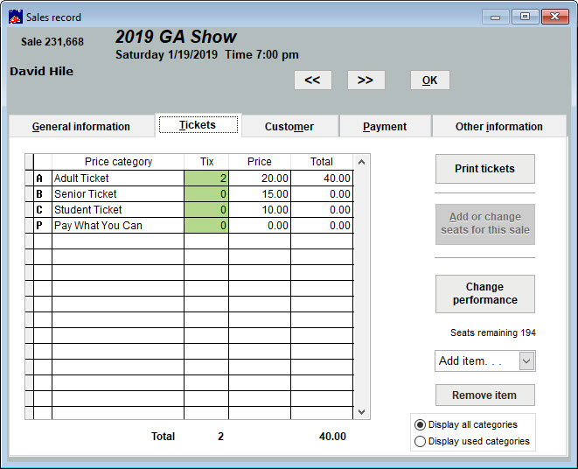This screenshot has height=469, width=578.
Task: Click category code B row header
Action: click(x=42, y=194)
